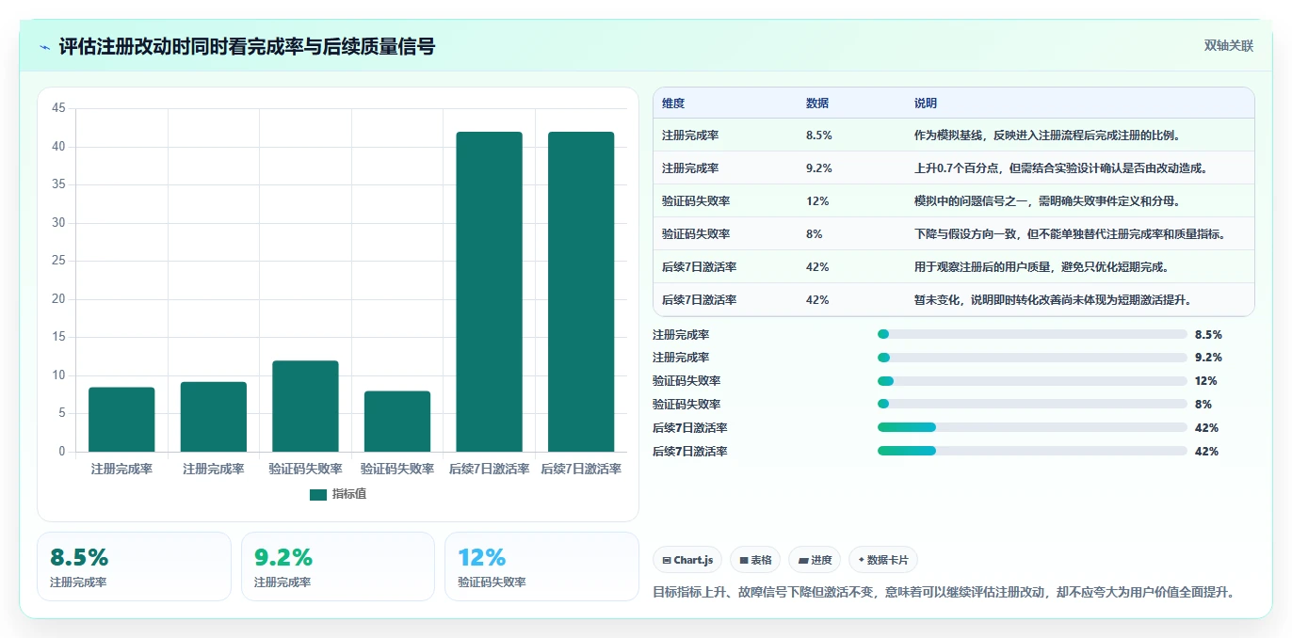Click the progress bar labeled 9.2%
Screen dimensions: 1292x638
click(1032, 358)
